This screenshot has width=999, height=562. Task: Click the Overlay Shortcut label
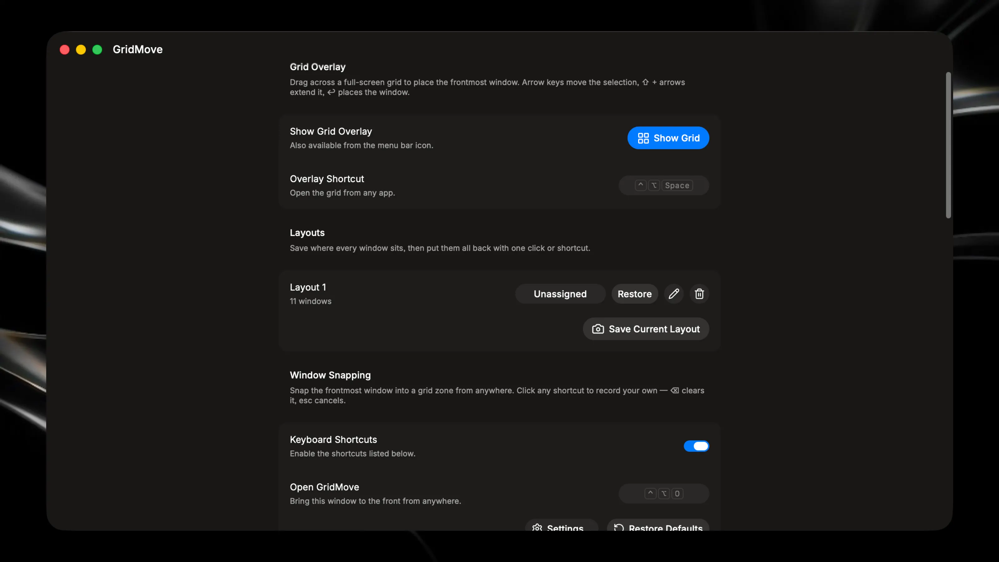point(327,179)
